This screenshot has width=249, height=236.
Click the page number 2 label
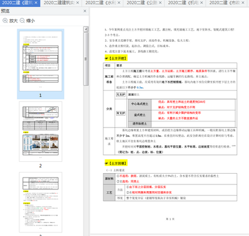[x=40, y=166]
